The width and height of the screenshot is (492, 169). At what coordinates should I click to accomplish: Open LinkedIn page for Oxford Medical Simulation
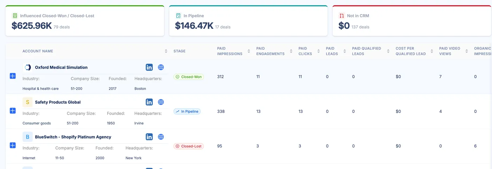coord(149,67)
